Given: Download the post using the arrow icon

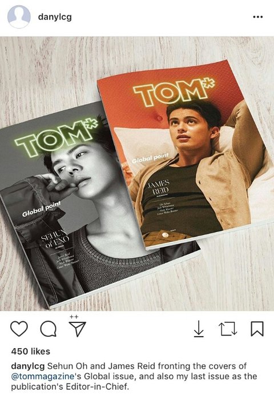Looking at the screenshot, I should pyautogui.click(x=199, y=329).
